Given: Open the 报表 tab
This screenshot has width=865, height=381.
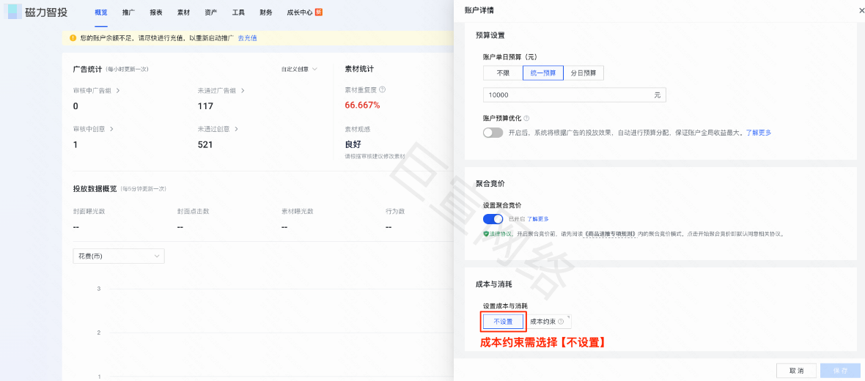Looking at the screenshot, I should pyautogui.click(x=156, y=12).
